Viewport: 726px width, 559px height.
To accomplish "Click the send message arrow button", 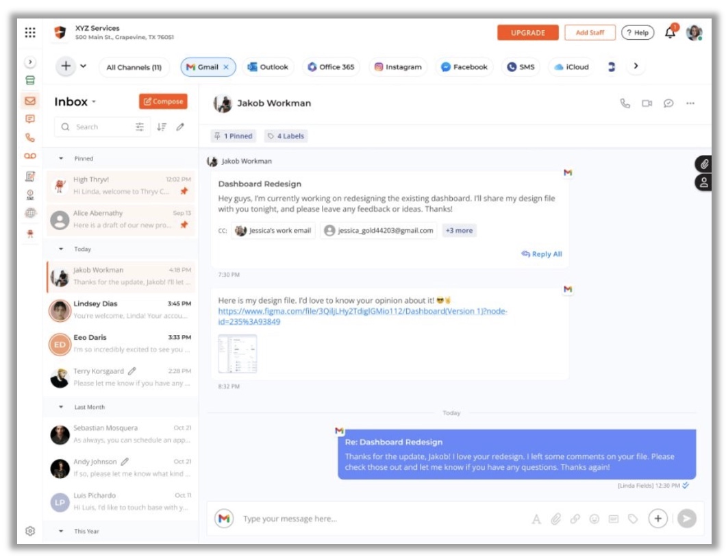I will tap(687, 519).
